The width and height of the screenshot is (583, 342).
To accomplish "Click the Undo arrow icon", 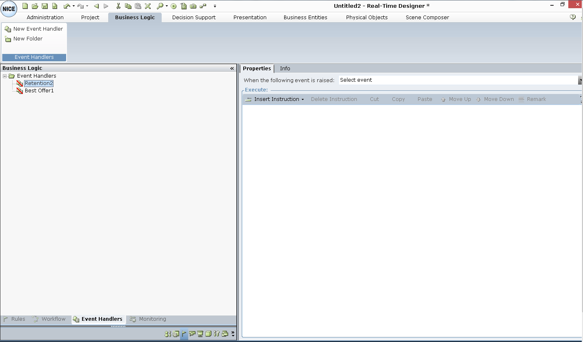I will click(x=67, y=6).
